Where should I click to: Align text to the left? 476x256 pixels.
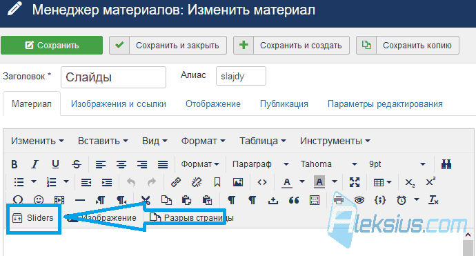click(x=101, y=164)
